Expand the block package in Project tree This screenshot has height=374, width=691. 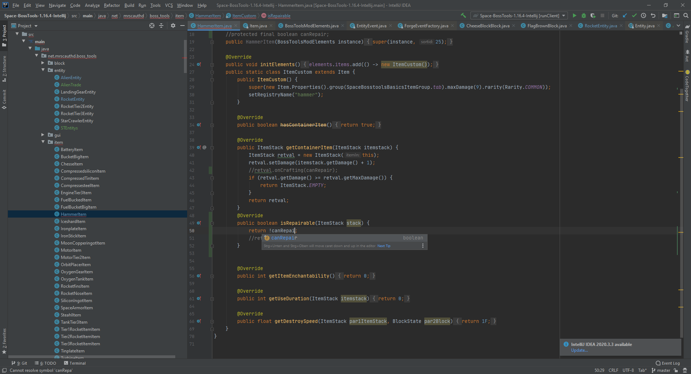pos(43,63)
